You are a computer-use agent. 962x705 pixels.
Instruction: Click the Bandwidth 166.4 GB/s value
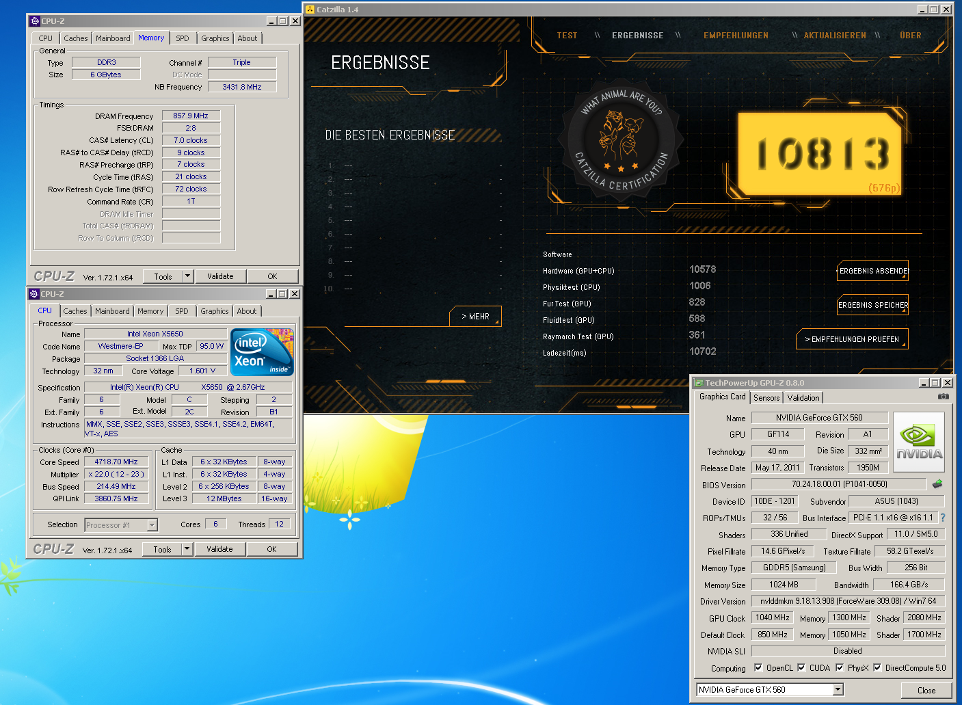(x=909, y=585)
